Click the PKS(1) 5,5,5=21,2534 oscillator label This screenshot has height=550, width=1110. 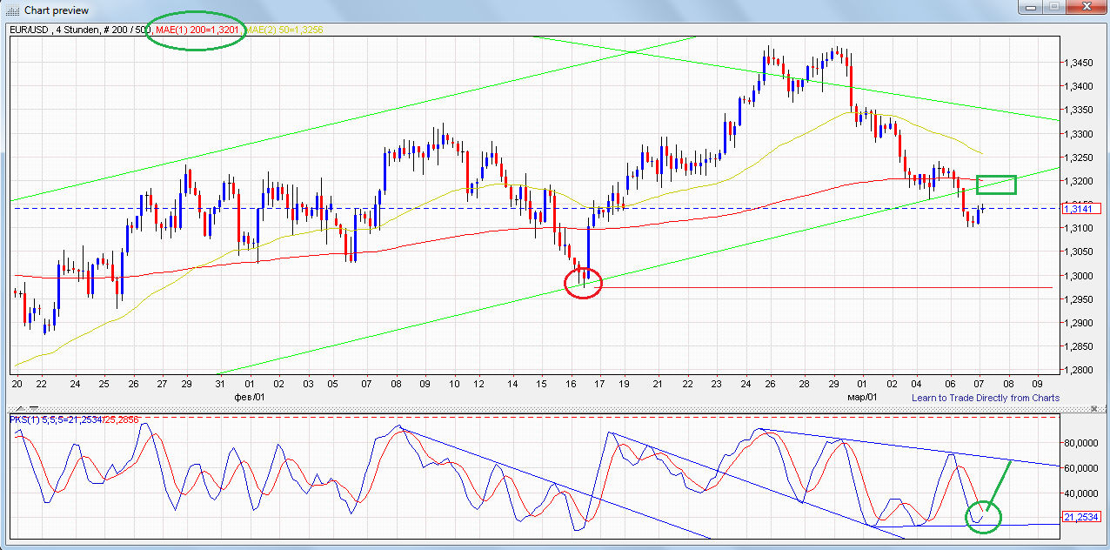pos(57,419)
